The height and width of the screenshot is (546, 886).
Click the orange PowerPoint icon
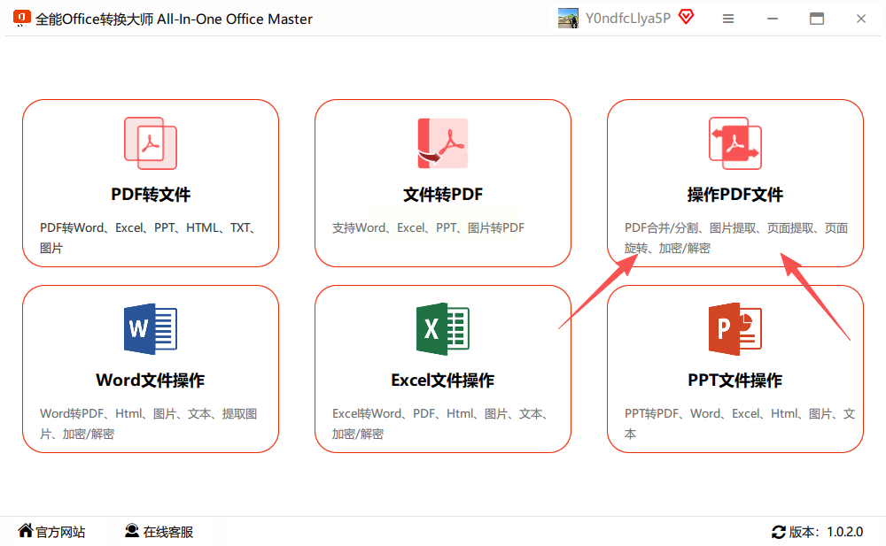click(x=735, y=328)
